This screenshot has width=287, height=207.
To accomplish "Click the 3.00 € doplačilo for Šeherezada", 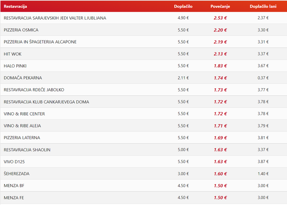I will (x=183, y=174).
